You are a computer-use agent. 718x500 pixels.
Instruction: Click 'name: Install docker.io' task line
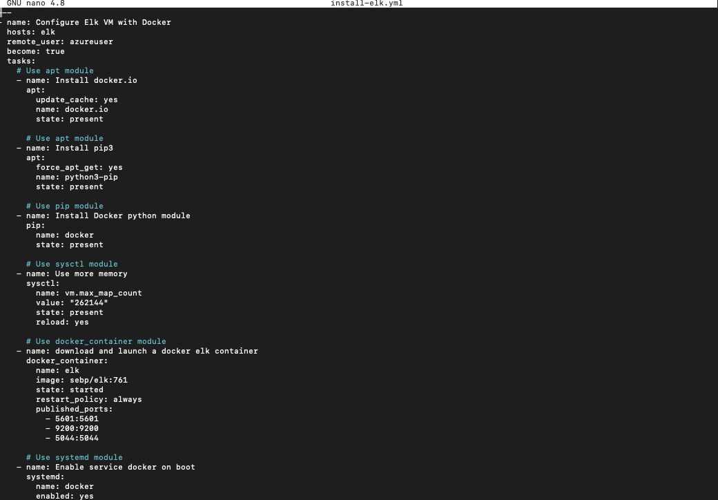point(81,81)
